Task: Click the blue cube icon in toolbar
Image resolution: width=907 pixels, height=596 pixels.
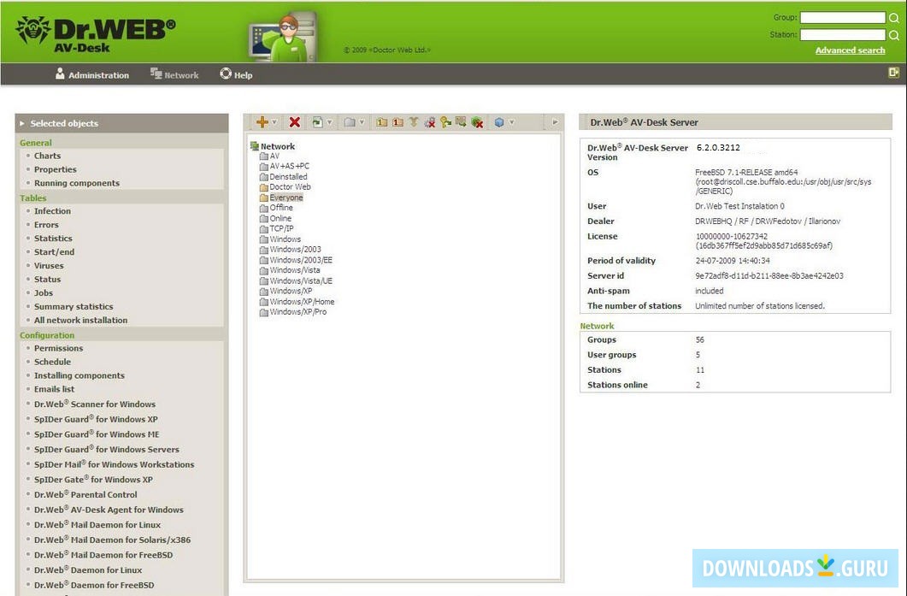Action: pos(499,122)
